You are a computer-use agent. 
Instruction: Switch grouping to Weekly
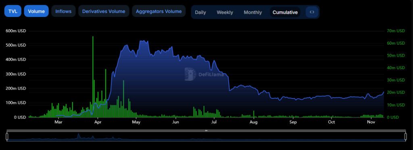(x=225, y=12)
